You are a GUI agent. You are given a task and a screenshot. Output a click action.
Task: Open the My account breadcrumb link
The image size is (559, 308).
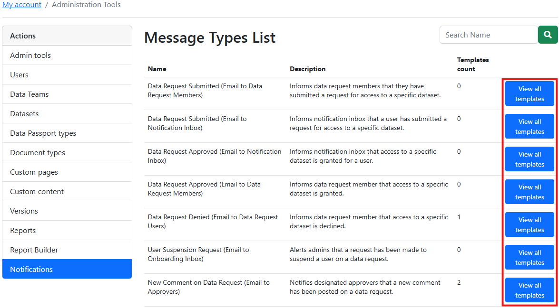21,5
